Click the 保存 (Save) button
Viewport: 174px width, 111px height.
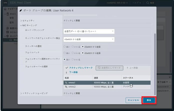click(149, 100)
